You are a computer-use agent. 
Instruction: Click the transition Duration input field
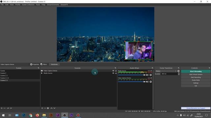point(169,74)
